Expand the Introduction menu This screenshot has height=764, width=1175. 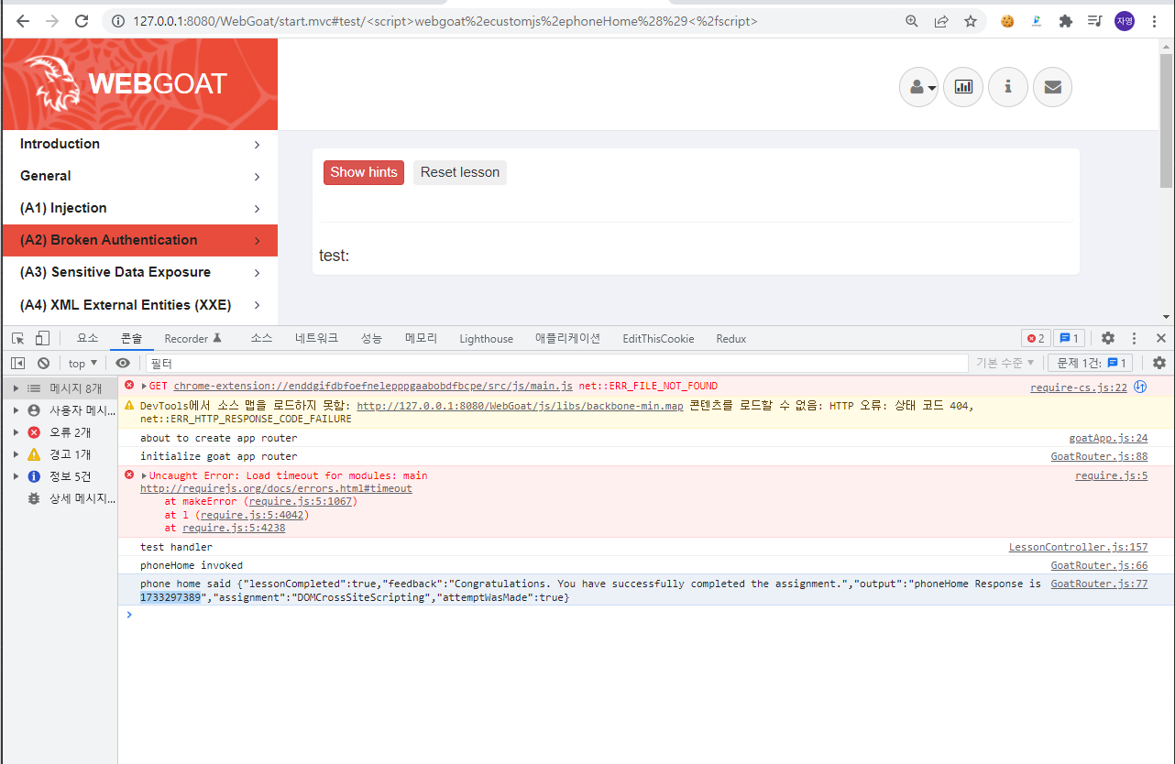[139, 144]
